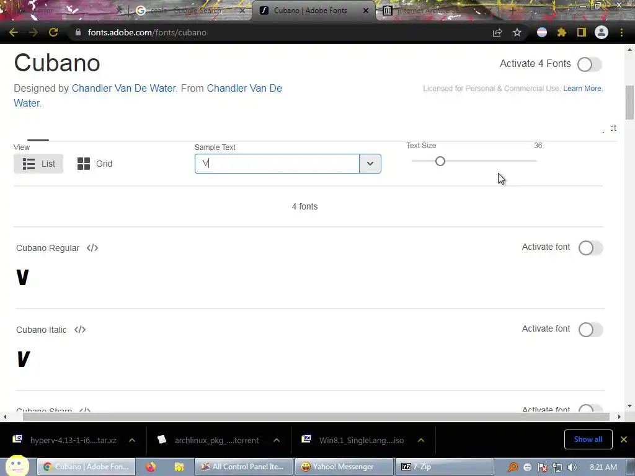Close the Cubano Adobe Fonts tab
This screenshot has width=635, height=476.
click(x=366, y=11)
